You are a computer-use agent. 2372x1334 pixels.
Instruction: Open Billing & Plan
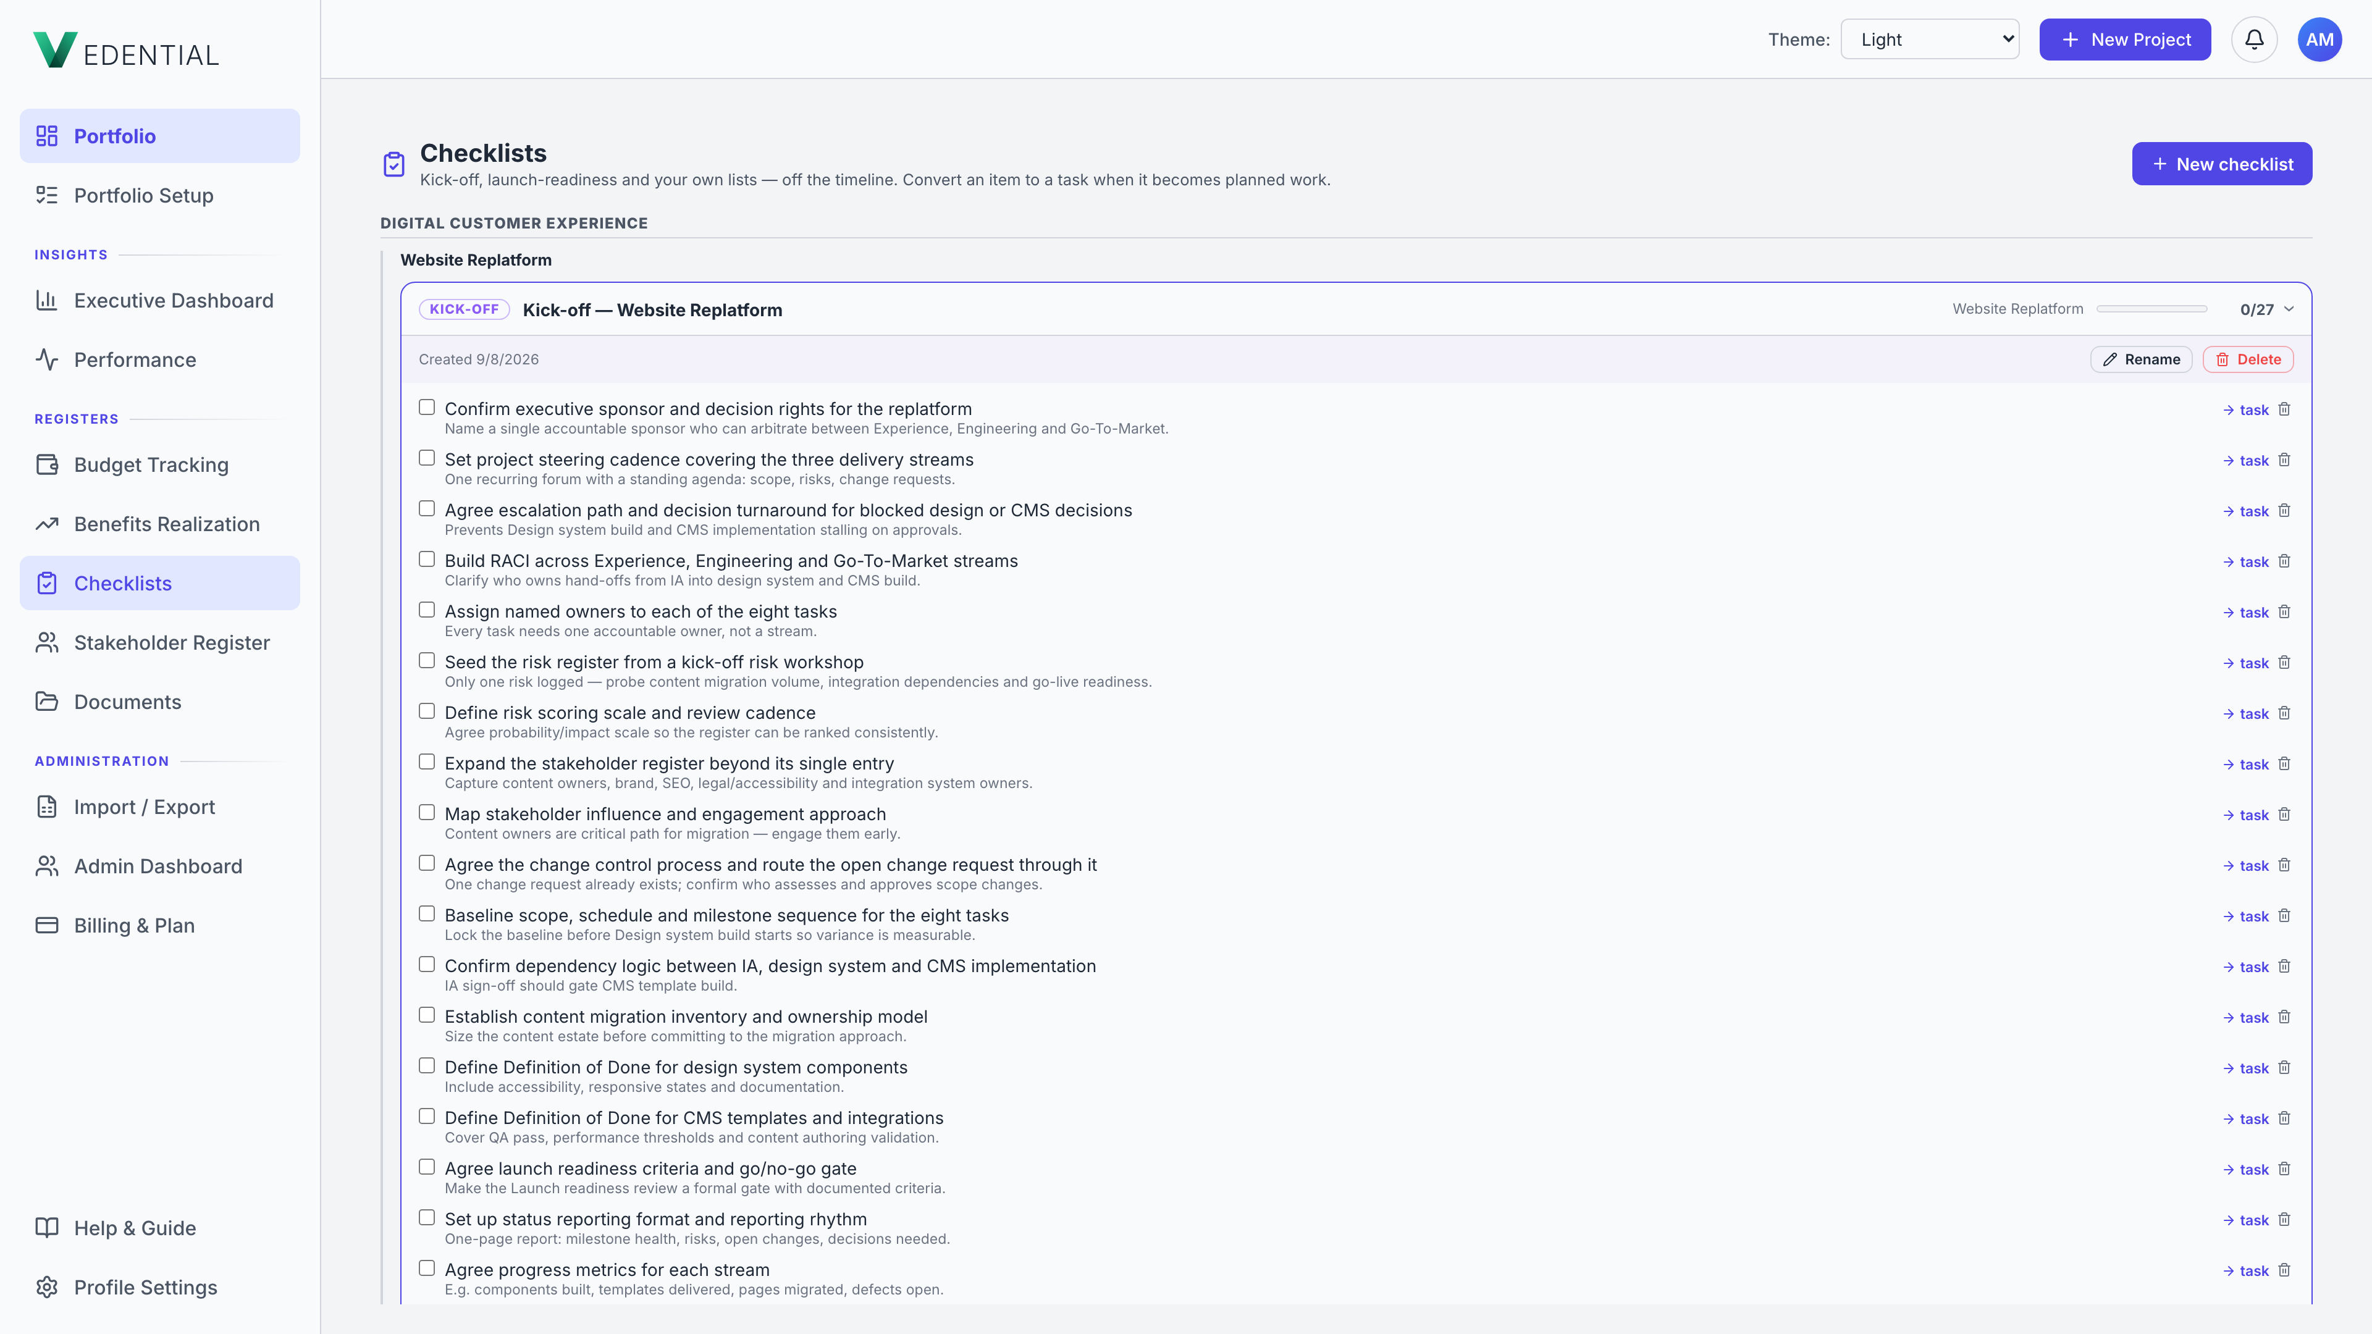tap(160, 925)
